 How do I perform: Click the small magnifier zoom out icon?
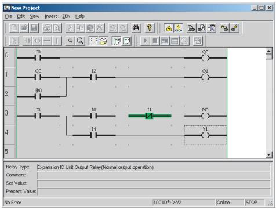(x=70, y=41)
